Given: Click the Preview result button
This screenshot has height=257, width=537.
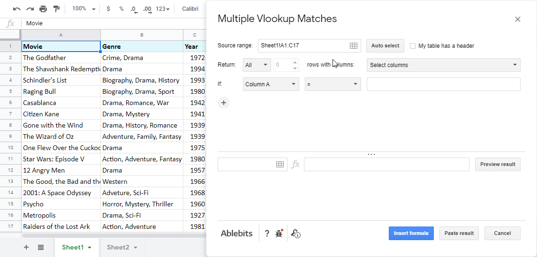Looking at the screenshot, I should [498, 165].
